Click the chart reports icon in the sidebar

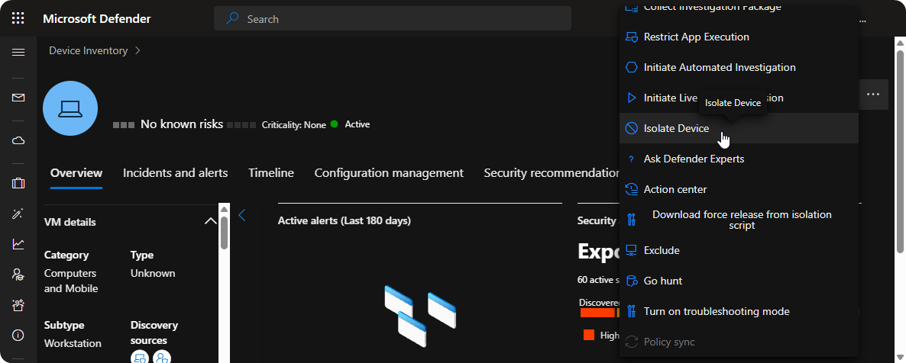click(x=18, y=244)
